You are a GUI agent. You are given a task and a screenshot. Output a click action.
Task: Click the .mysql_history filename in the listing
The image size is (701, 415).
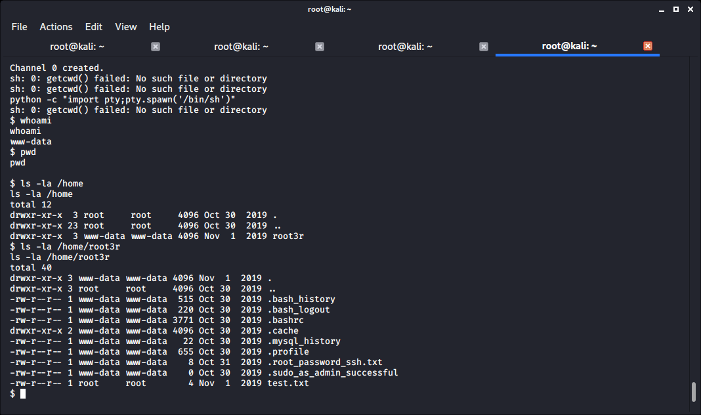click(x=304, y=341)
